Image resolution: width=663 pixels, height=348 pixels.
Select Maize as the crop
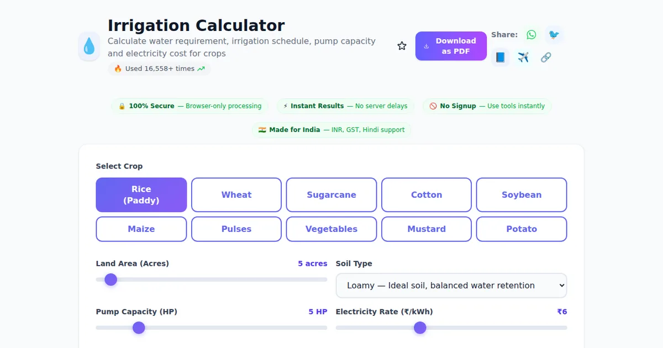[141, 229]
